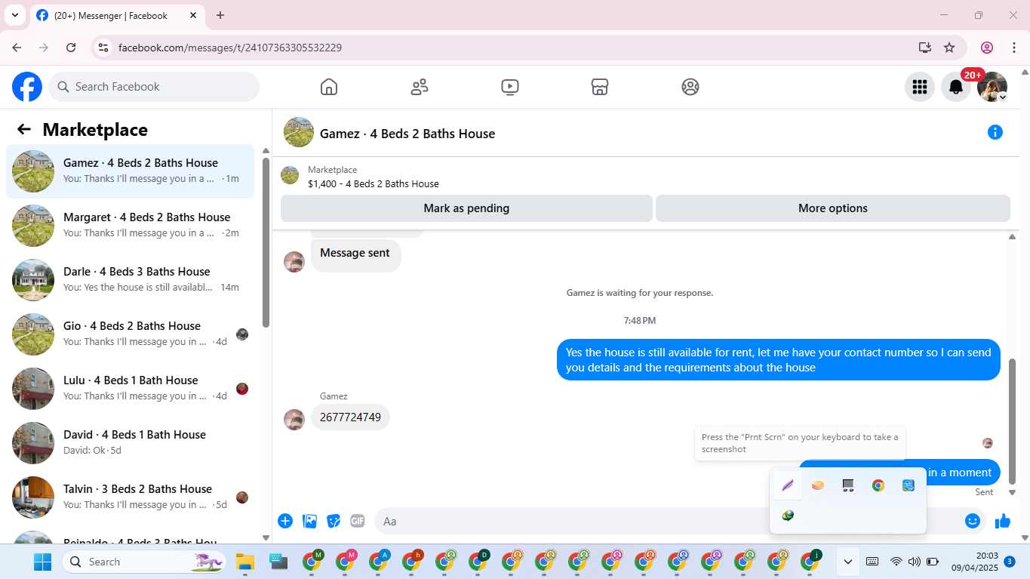Open the Facebook menu grid icon
1030x579 pixels.
click(x=920, y=87)
